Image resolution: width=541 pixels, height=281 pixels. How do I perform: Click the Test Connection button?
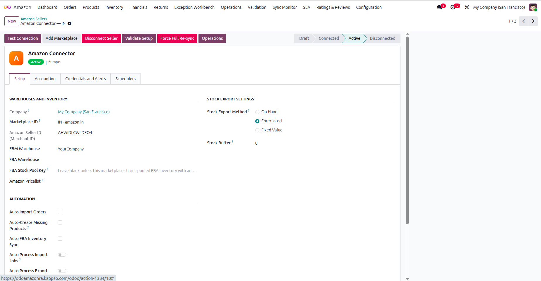[x=23, y=38]
